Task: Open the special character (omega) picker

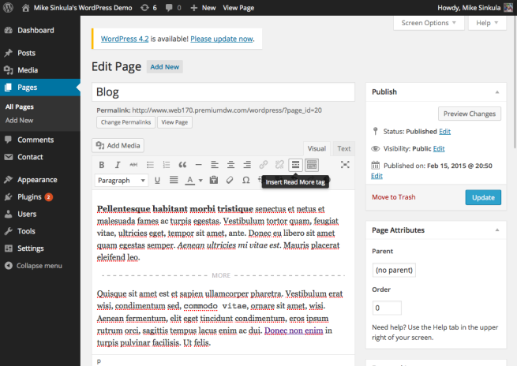Action: [246, 180]
